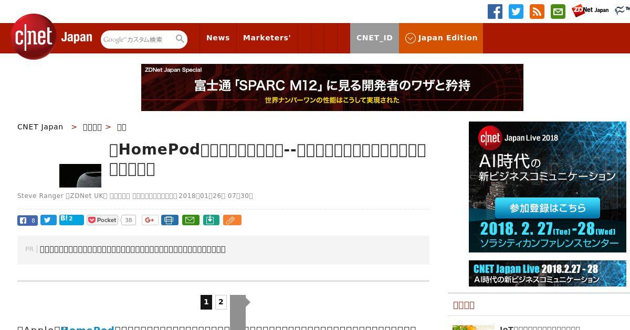This screenshot has width=630, height=330.
Task: Open the CNET_ID menu
Action: pyautogui.click(x=374, y=38)
